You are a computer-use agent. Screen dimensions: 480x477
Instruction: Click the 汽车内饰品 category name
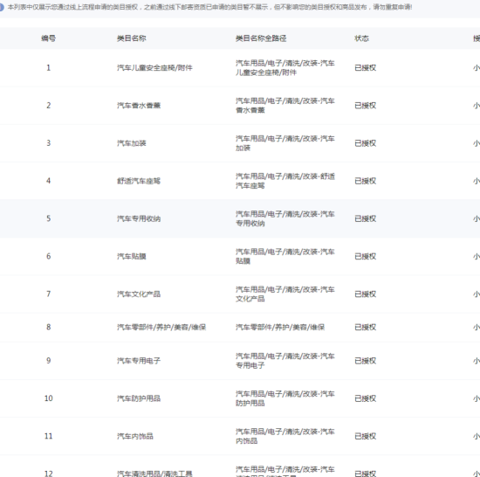click(135, 436)
